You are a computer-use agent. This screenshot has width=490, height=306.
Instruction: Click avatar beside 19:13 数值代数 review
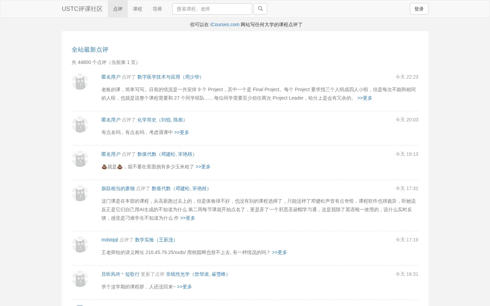pos(80,159)
